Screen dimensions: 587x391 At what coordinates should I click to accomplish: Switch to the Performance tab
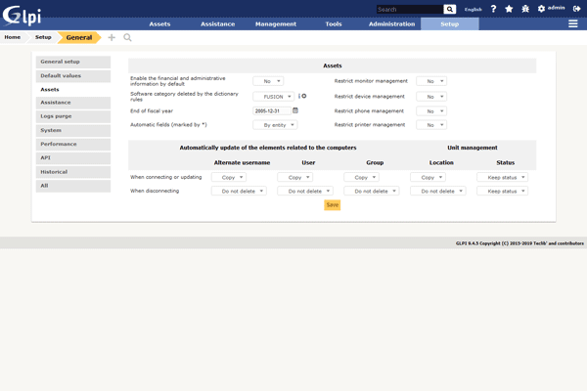59,144
